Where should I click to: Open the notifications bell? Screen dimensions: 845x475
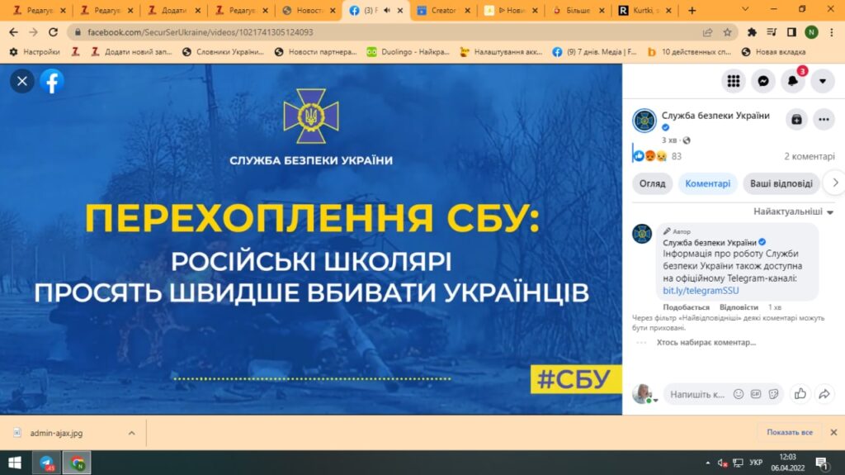[x=793, y=81]
